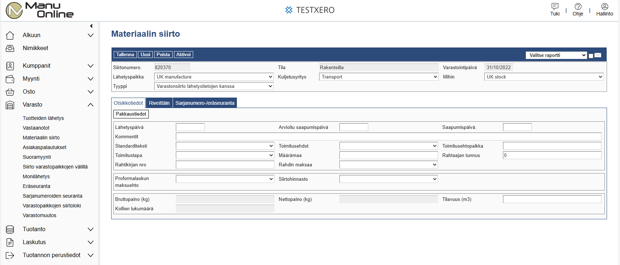Open the Lähetyspaikka UK manufacture dropdown
The height and width of the screenshot is (265, 620).
click(214, 77)
